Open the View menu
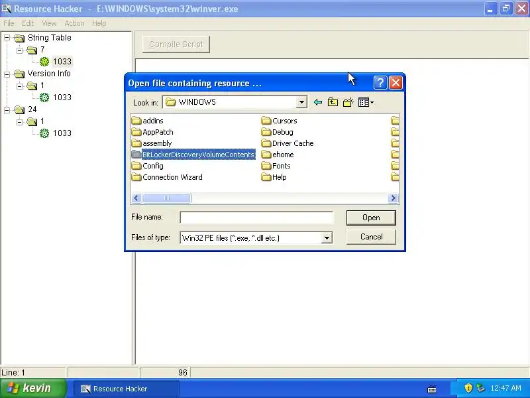Screen dimensions: 530x398 49,23
